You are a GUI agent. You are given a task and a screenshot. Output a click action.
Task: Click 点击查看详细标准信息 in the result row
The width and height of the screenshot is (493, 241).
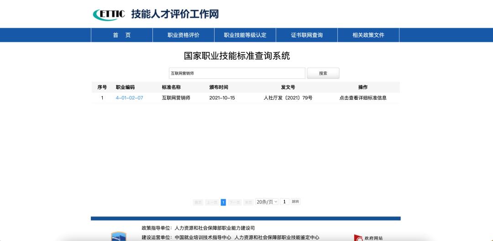[363, 98]
